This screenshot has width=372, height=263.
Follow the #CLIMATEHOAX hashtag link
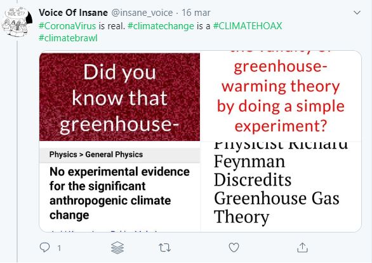coord(248,26)
